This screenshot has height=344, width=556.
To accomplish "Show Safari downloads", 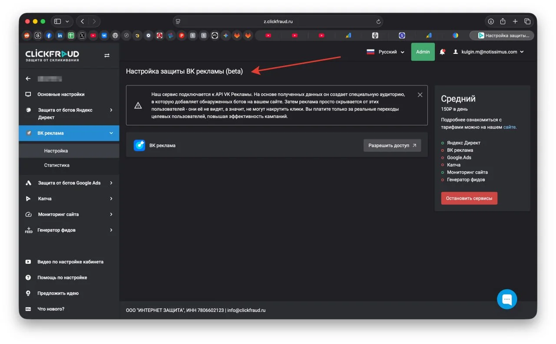I will click(x=491, y=21).
